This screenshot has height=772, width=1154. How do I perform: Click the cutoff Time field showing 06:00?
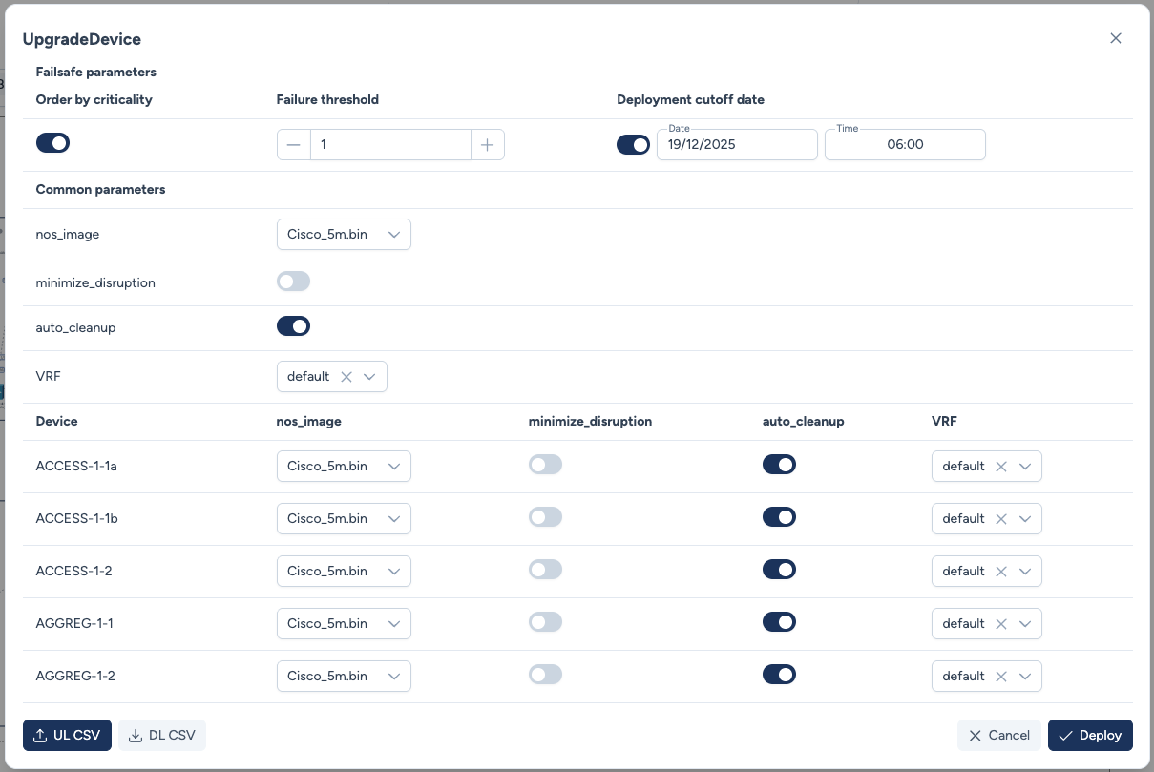click(904, 145)
